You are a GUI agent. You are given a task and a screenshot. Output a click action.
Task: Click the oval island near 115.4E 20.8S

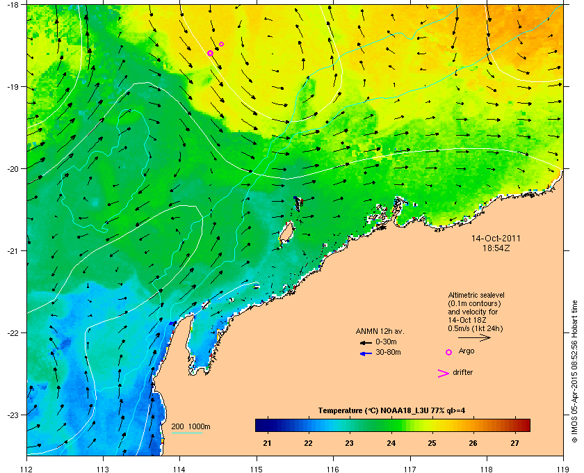coord(286,232)
